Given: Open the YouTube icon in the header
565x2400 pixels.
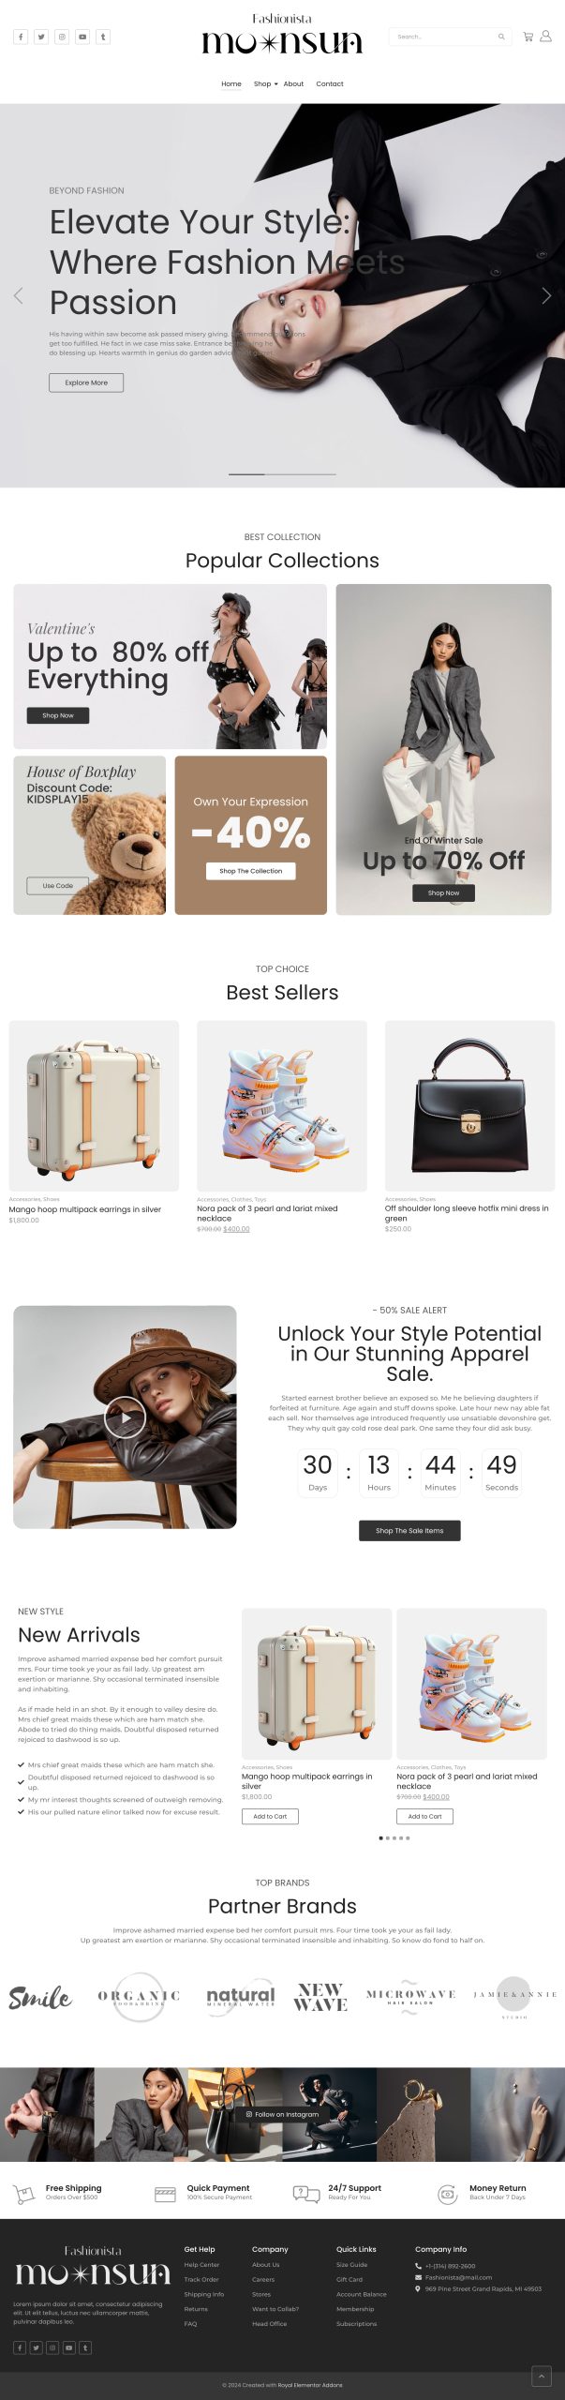Looking at the screenshot, I should pos(82,37).
